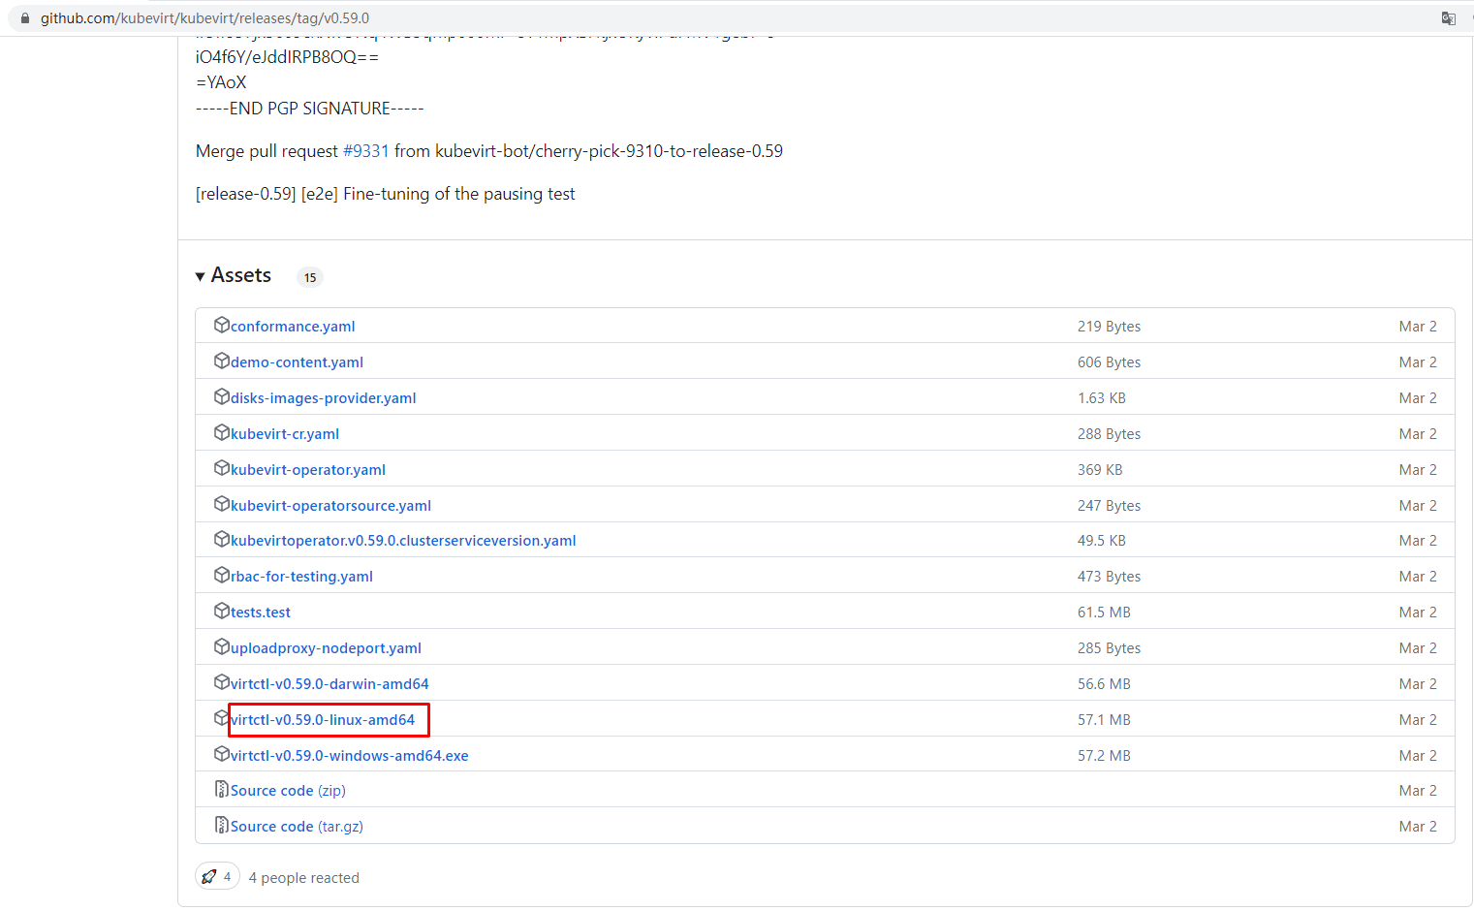The height and width of the screenshot is (911, 1474).
Task: Click the '57.2 MB' size value
Action: point(1104,756)
